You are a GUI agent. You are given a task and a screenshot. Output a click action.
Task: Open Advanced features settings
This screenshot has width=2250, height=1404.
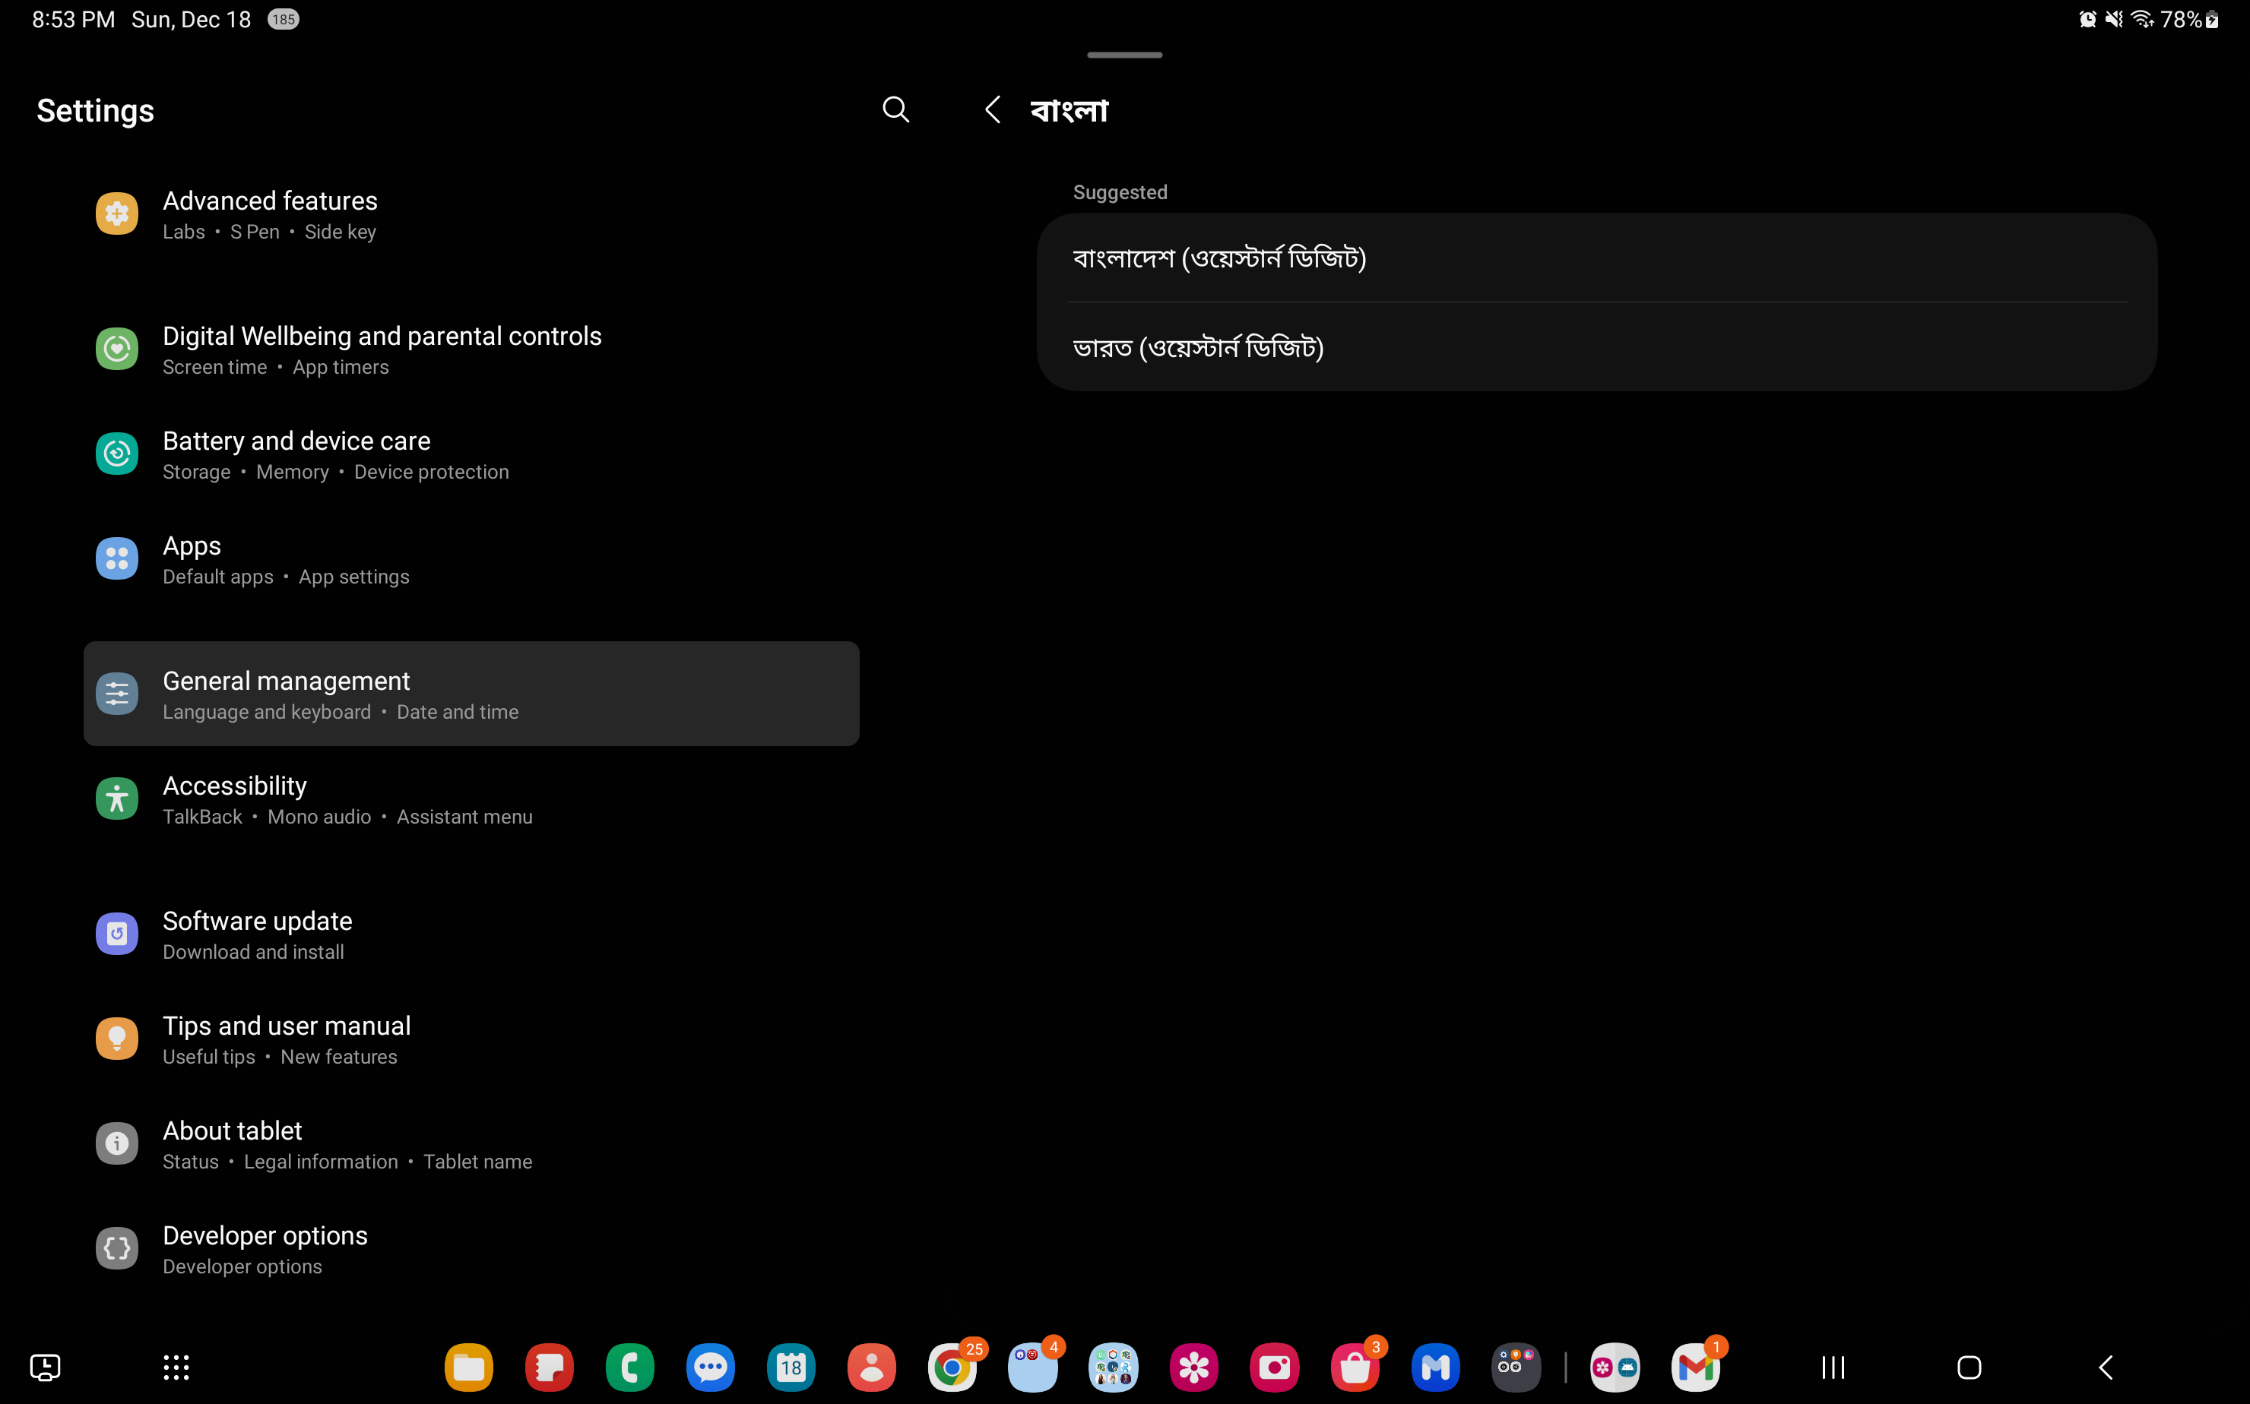269,214
